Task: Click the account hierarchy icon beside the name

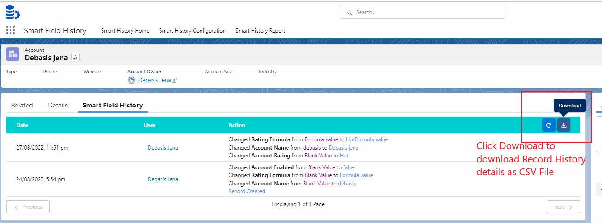Action: (x=75, y=57)
